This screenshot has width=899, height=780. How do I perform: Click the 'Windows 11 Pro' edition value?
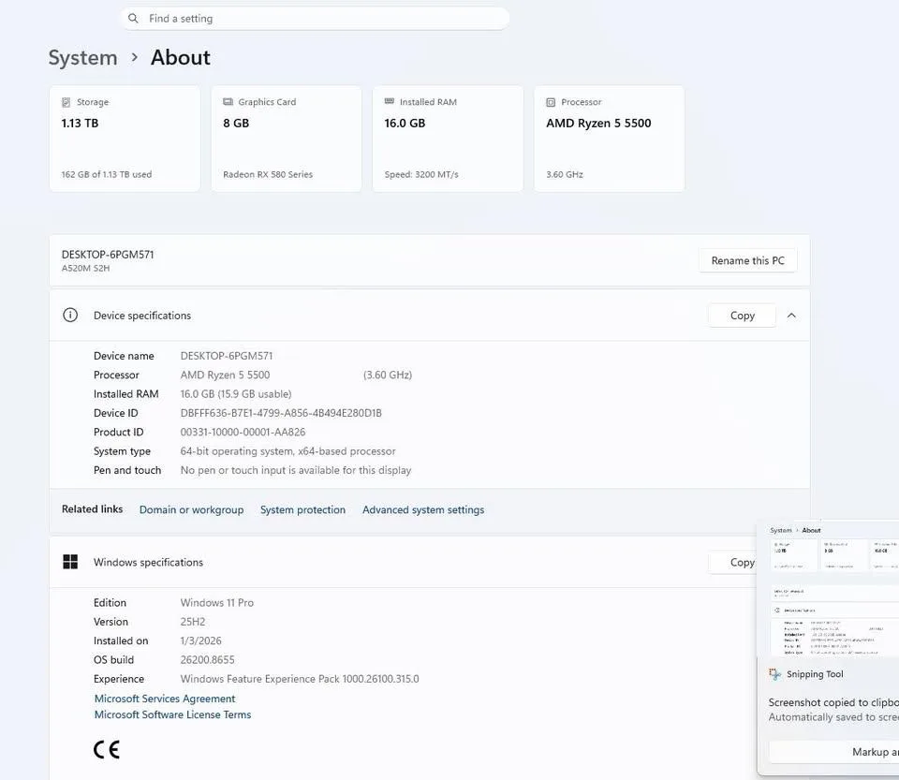pyautogui.click(x=216, y=602)
